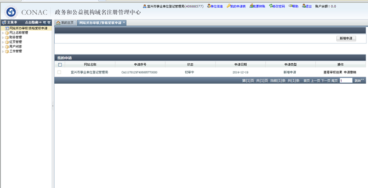Click the expand-all icon in sidebar header
This screenshot has width=368, height=188.
44,23
